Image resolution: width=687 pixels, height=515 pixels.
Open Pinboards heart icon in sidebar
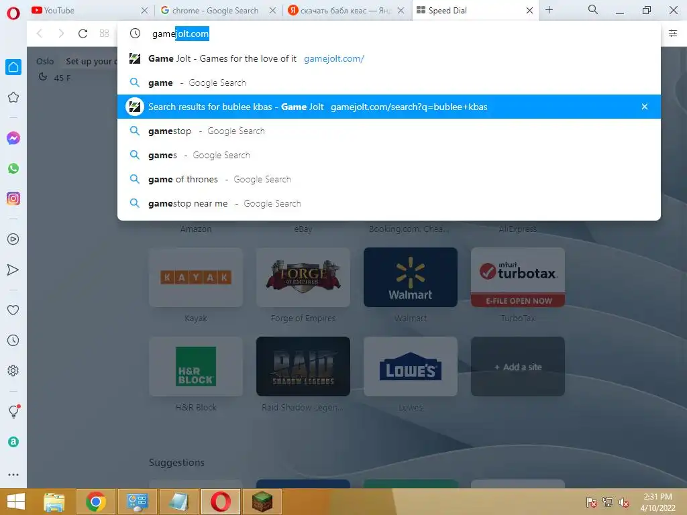pos(13,310)
